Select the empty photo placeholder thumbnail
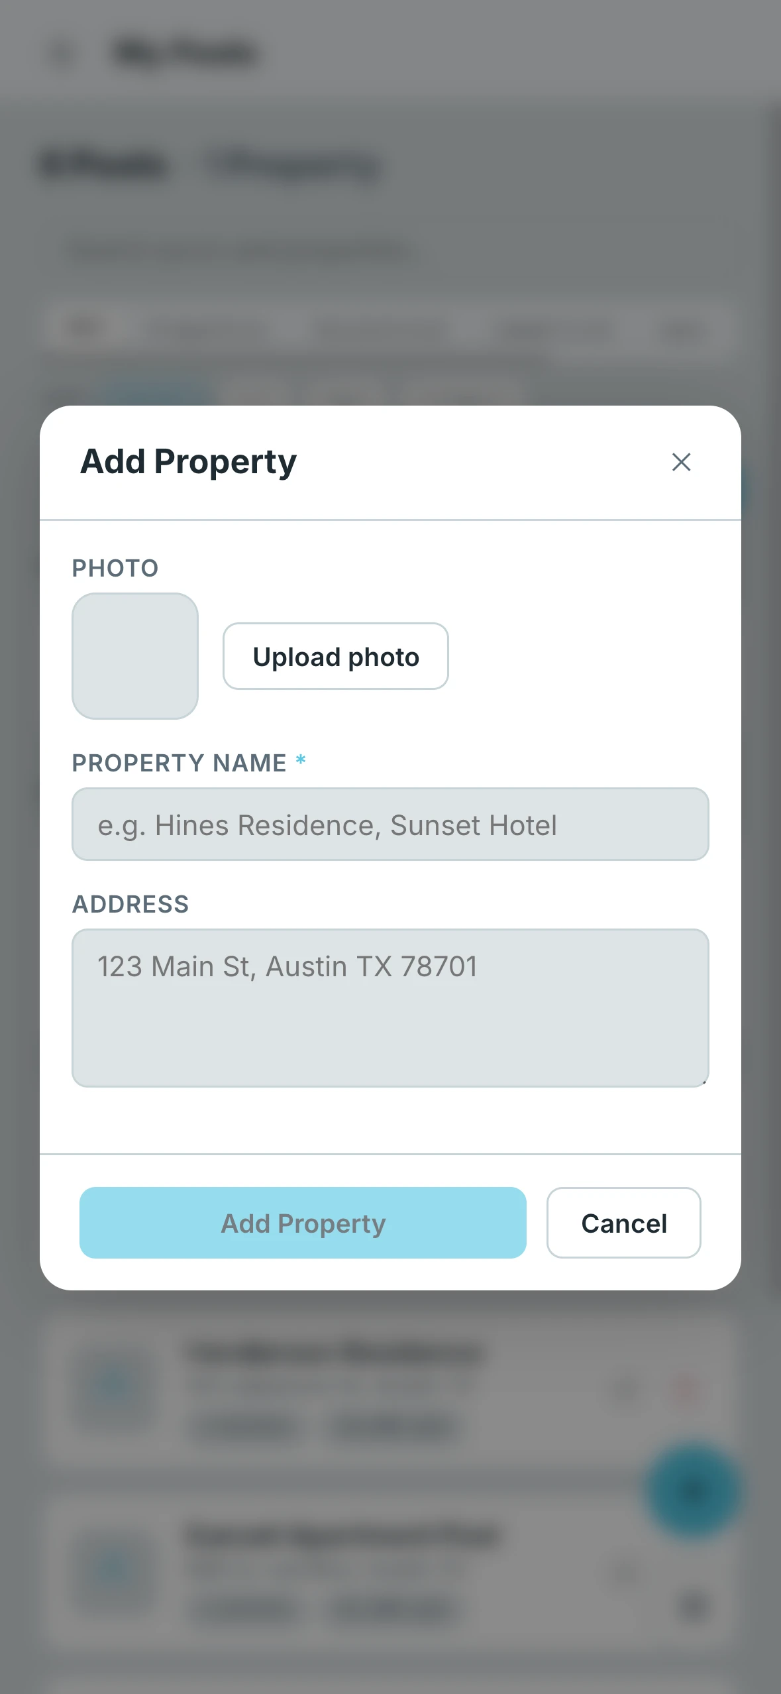Viewport: 781px width, 1694px height. tap(135, 656)
